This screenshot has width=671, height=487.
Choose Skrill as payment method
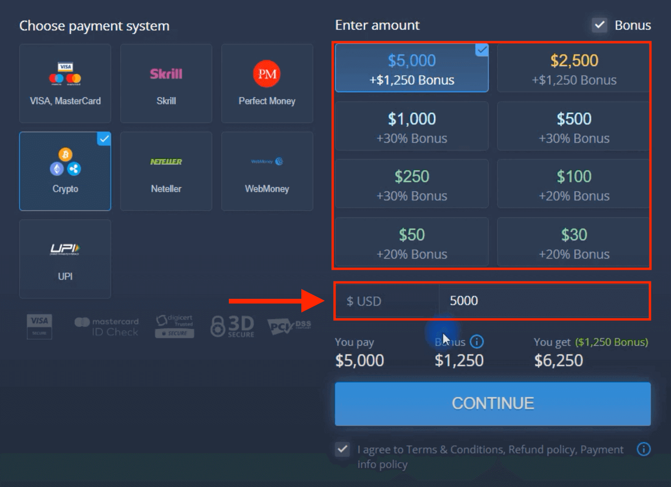166,83
